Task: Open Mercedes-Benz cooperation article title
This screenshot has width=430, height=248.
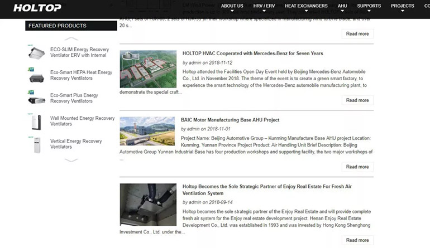Action: click(252, 54)
